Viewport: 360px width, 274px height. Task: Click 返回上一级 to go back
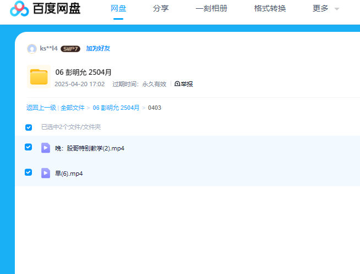click(41, 108)
